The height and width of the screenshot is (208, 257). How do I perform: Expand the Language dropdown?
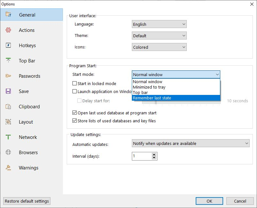[159, 24]
